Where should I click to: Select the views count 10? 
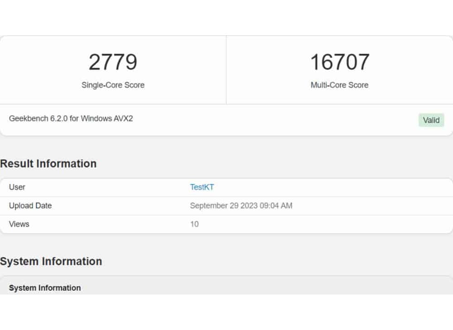tap(194, 224)
